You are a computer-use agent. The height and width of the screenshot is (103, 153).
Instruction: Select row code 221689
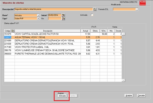click(x=8, y=41)
